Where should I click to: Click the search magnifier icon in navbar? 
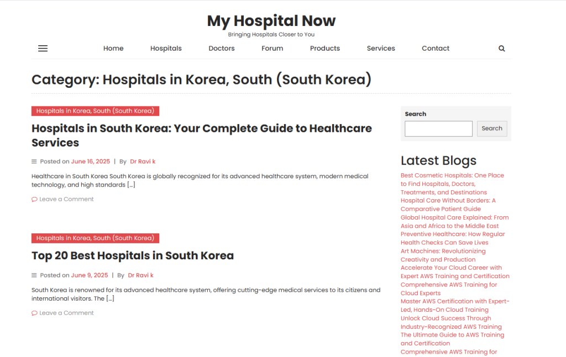pyautogui.click(x=501, y=49)
